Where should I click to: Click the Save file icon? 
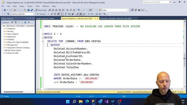(x=29, y=10)
